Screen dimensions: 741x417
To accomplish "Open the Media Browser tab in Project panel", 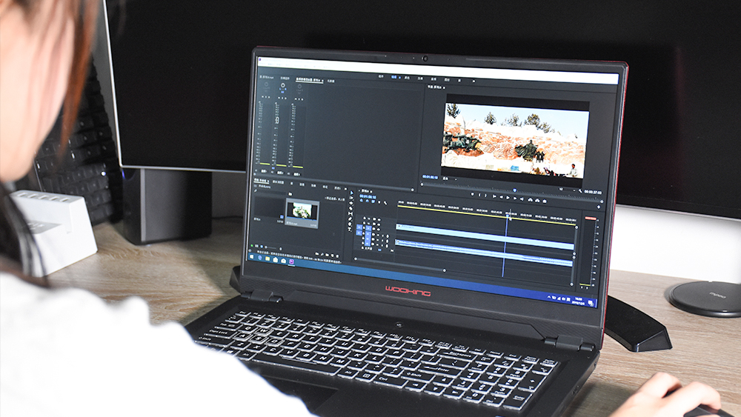I will pyautogui.click(x=279, y=181).
